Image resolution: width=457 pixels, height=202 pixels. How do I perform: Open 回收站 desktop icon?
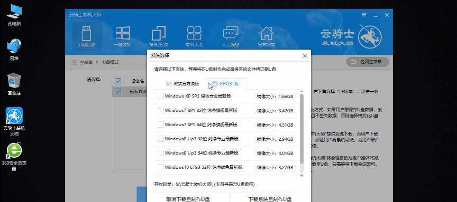[14, 84]
